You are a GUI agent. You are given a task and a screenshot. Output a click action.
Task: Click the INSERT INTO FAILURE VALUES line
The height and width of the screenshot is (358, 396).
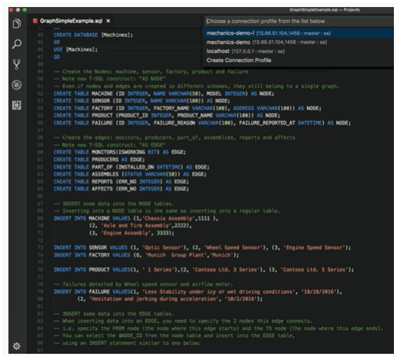tap(198, 292)
